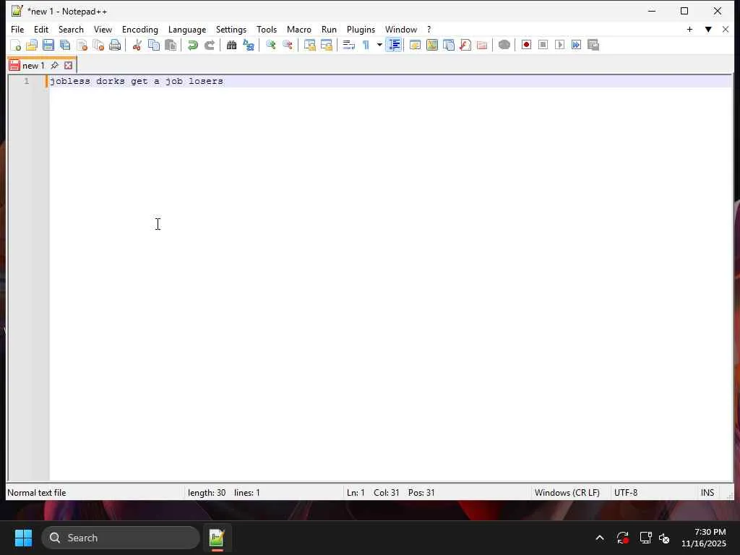
Task: Cut selection with the scissors icon
Action: click(x=137, y=45)
